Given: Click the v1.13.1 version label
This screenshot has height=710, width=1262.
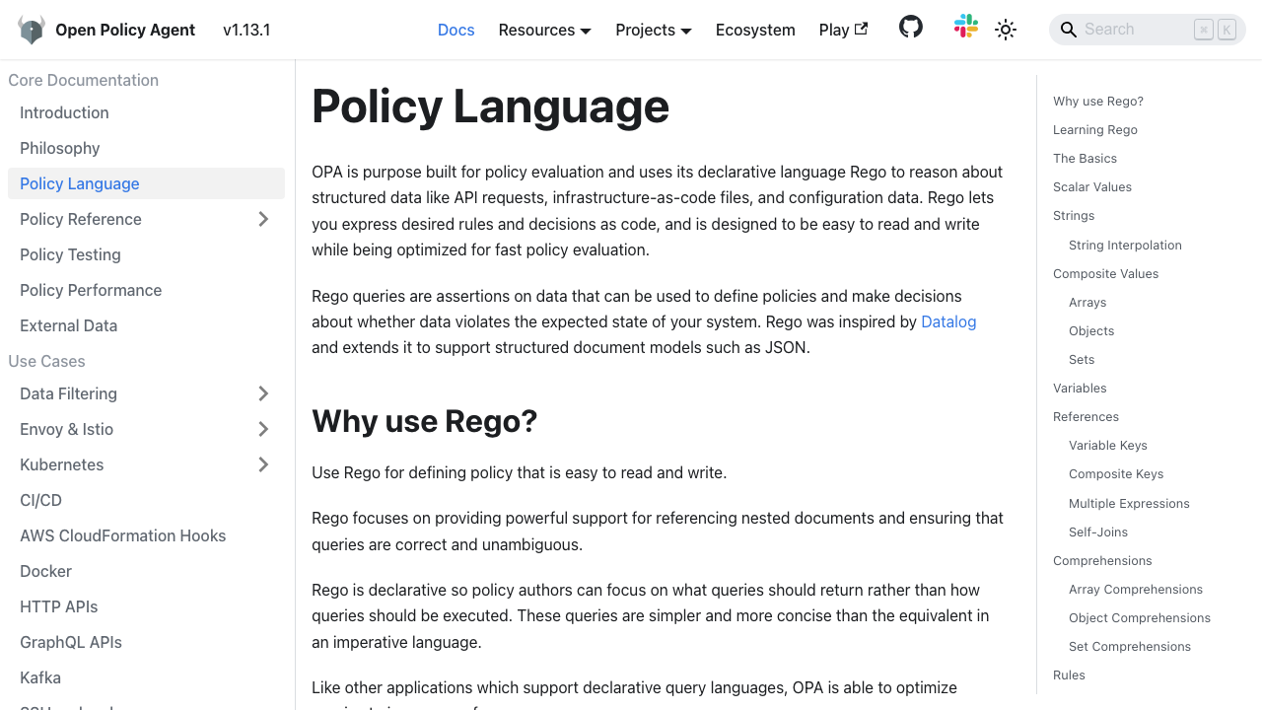Looking at the screenshot, I should 246,30.
